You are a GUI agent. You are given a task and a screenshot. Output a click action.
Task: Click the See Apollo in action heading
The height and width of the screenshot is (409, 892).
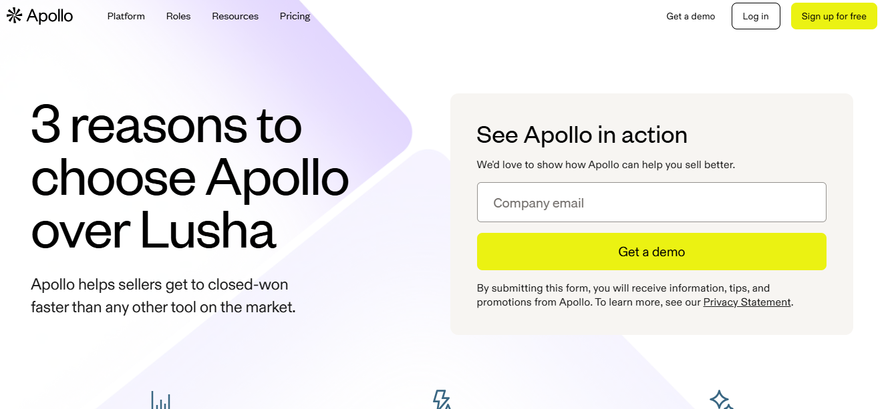[581, 135]
